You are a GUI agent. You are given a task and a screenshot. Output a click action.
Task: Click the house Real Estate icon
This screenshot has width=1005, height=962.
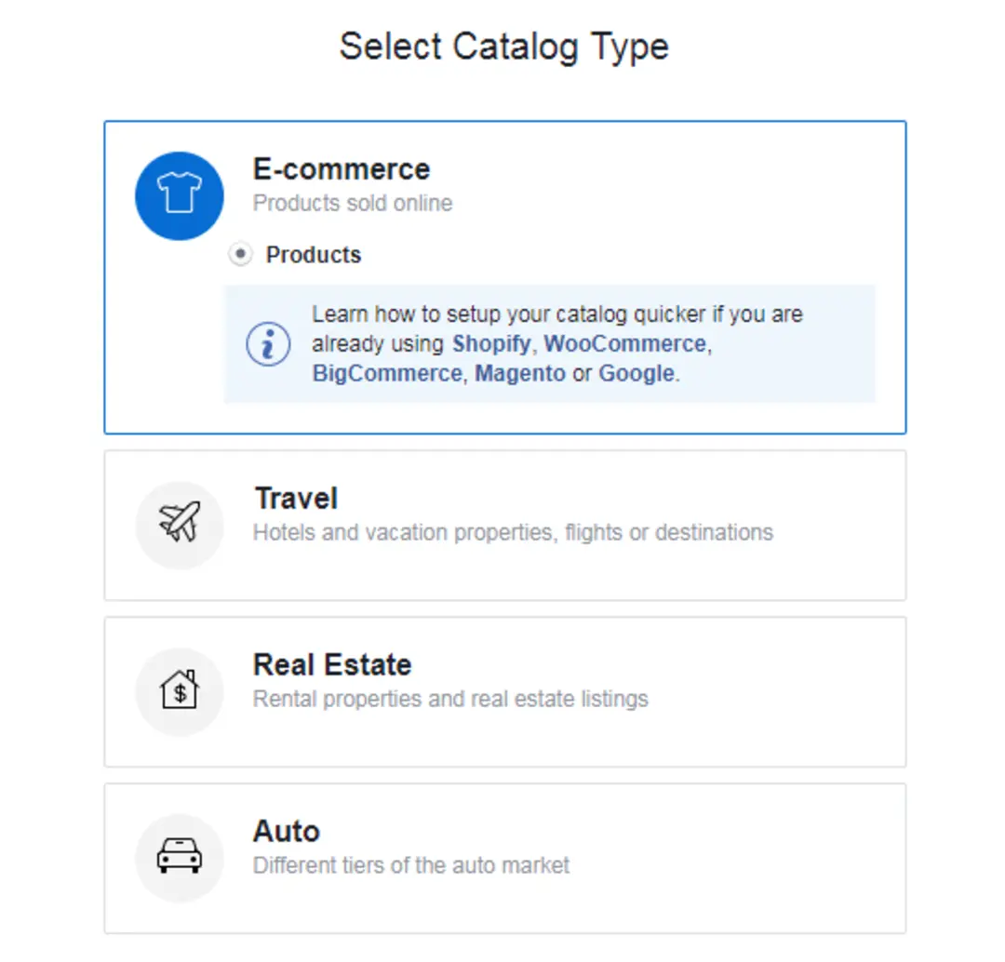tap(180, 691)
